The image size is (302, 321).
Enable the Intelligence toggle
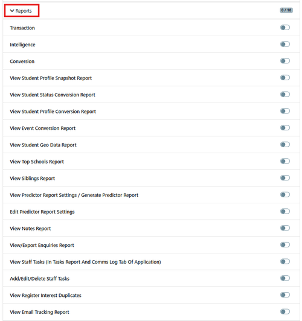click(285, 44)
